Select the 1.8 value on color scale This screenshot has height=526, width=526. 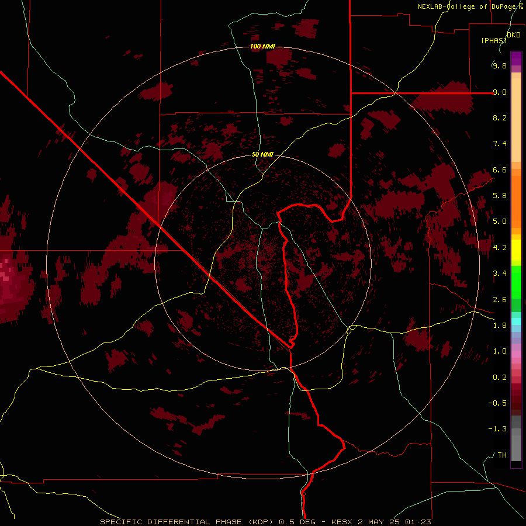[x=500, y=325]
